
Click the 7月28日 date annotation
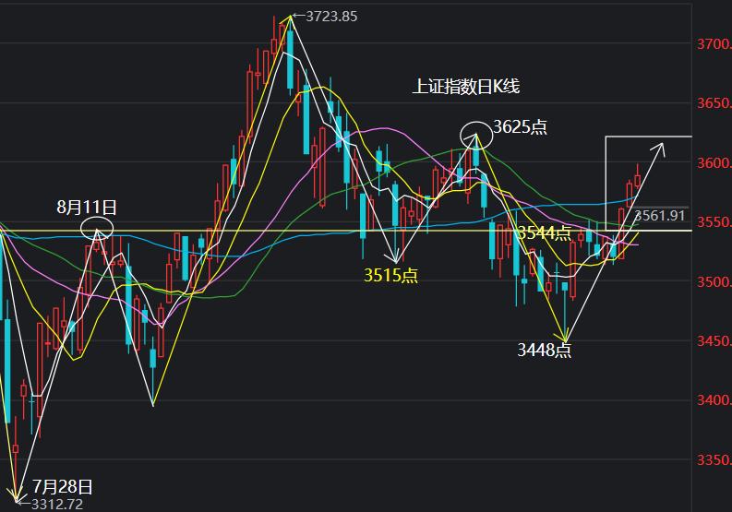point(62,487)
